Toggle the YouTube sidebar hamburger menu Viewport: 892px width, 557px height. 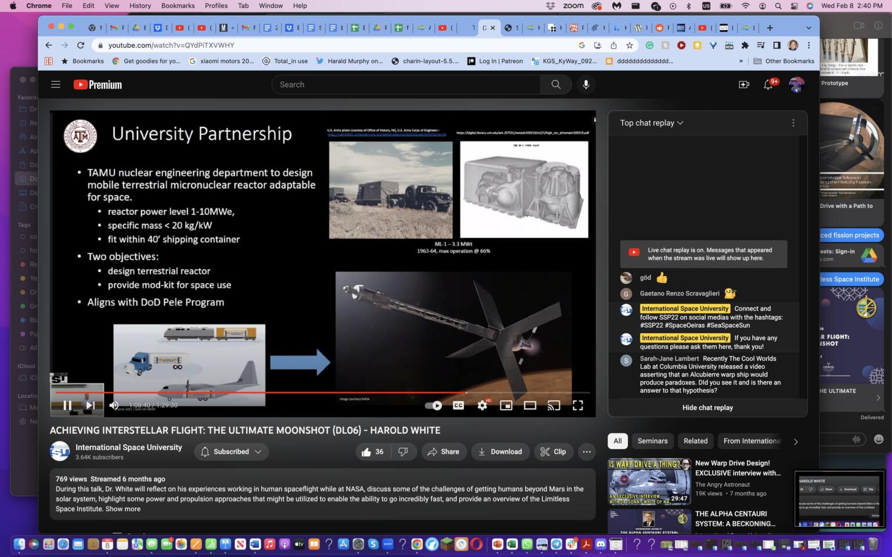click(x=56, y=84)
